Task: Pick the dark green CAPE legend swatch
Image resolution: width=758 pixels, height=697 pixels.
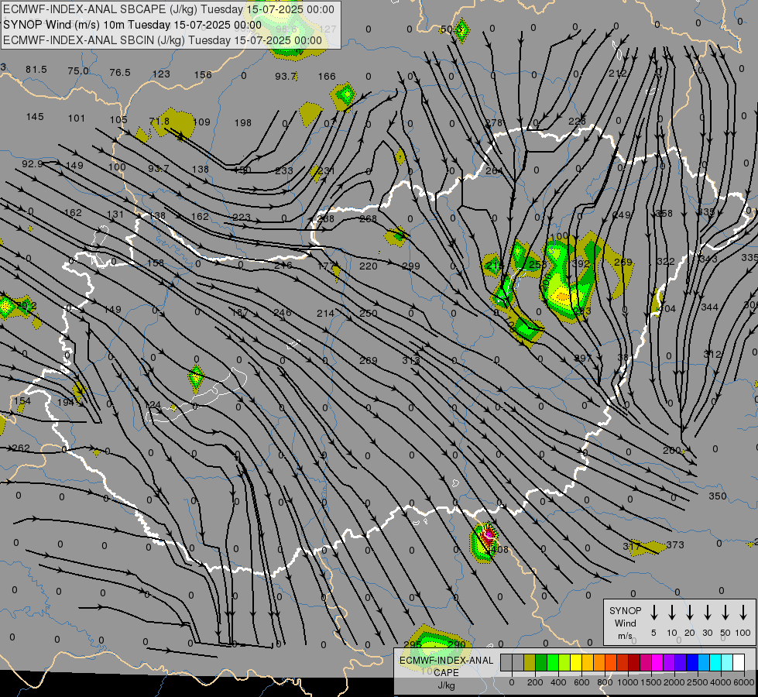Action: tap(541, 662)
